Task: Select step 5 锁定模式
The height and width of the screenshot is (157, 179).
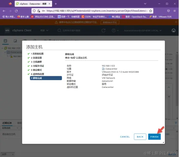Action: tap(36, 70)
